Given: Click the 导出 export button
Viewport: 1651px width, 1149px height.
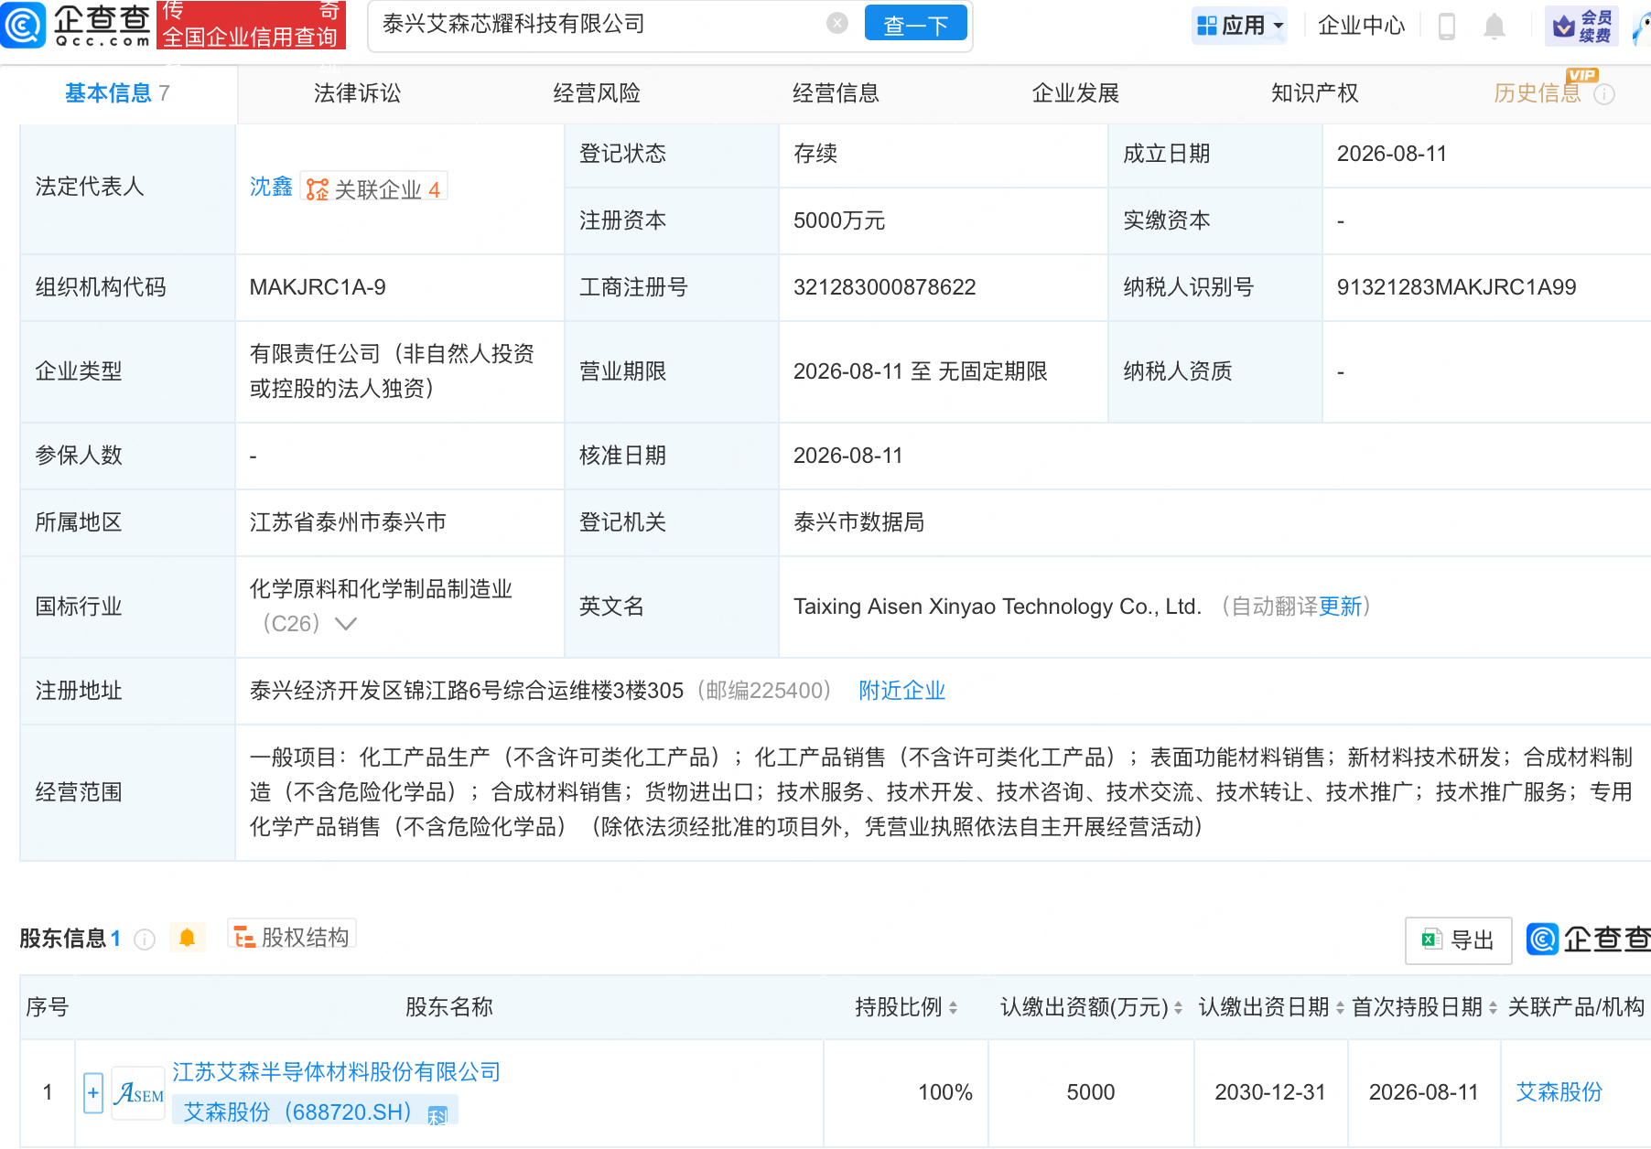Looking at the screenshot, I should pyautogui.click(x=1458, y=940).
